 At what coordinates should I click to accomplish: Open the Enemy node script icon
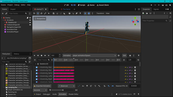(28, 18)
